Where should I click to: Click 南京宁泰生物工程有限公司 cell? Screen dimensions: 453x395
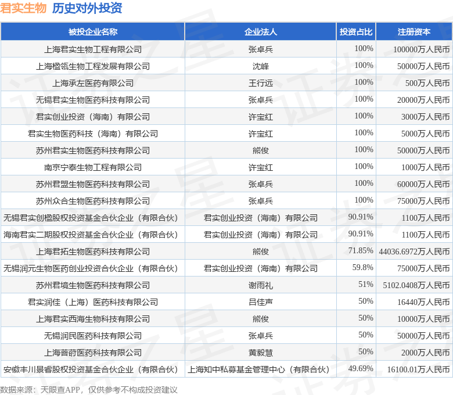click(x=93, y=167)
